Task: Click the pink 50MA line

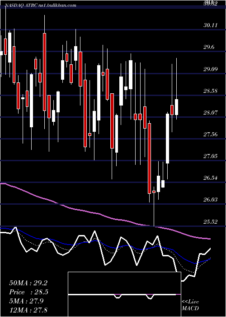Action: pos(105,216)
